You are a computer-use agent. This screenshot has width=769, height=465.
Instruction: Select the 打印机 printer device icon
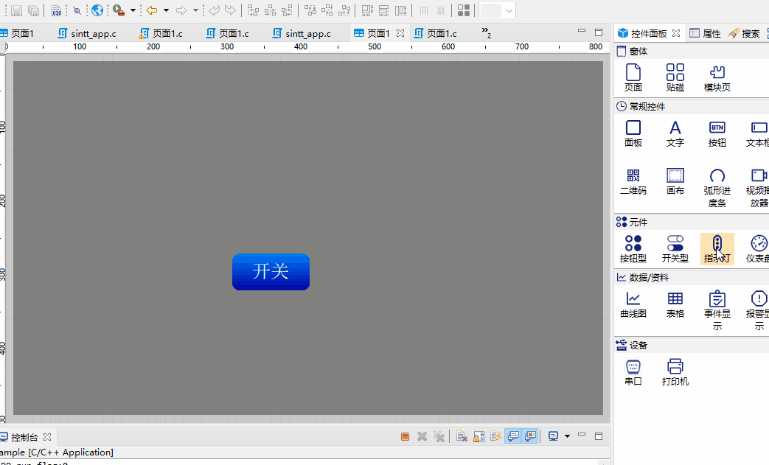pos(675,371)
